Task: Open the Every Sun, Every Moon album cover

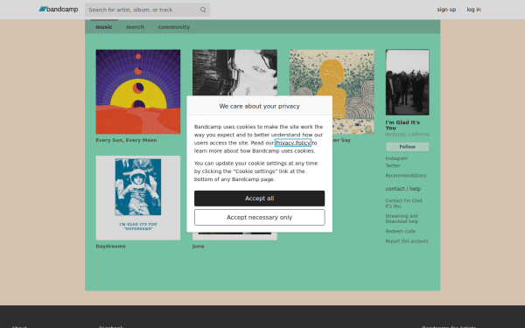Action: click(x=138, y=92)
